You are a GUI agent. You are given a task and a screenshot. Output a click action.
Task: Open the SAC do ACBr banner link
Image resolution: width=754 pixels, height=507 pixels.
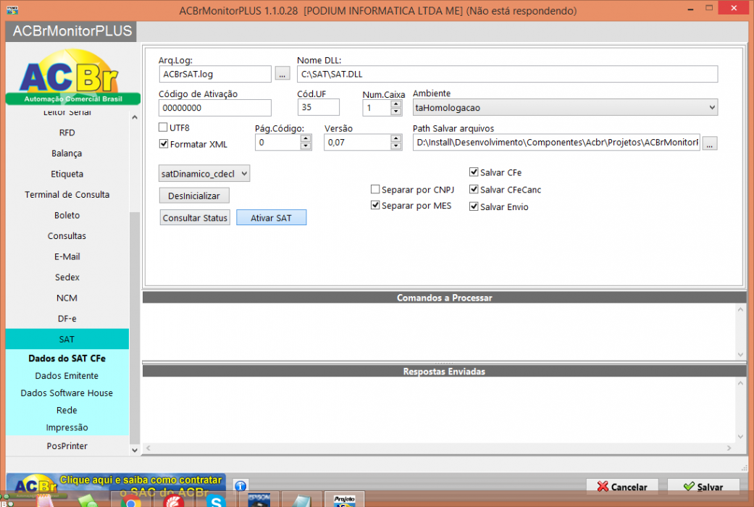116,485
